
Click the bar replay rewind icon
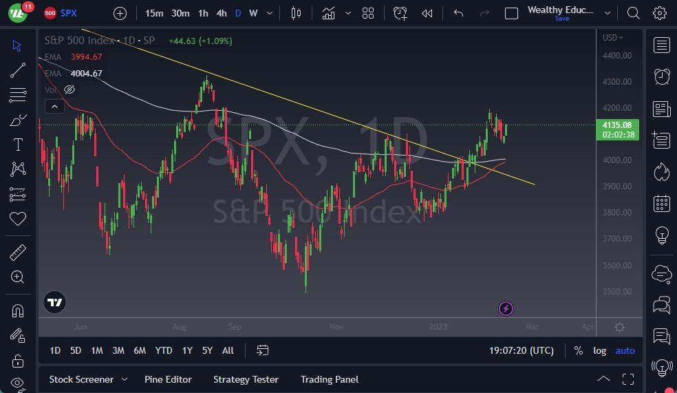tap(427, 13)
